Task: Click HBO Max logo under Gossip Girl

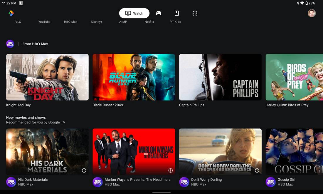Action: [271, 182]
